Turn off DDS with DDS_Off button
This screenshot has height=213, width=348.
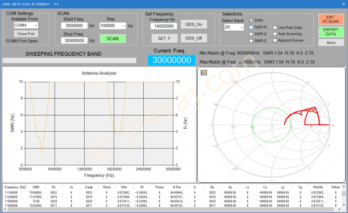pos(194,38)
